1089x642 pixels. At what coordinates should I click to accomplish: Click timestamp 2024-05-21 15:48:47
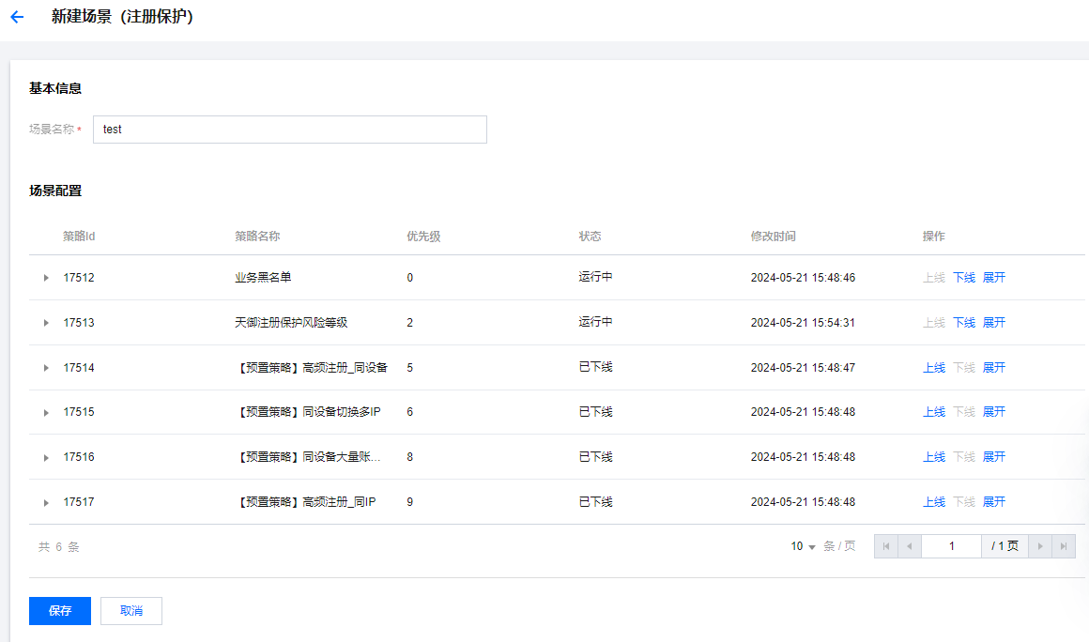803,368
